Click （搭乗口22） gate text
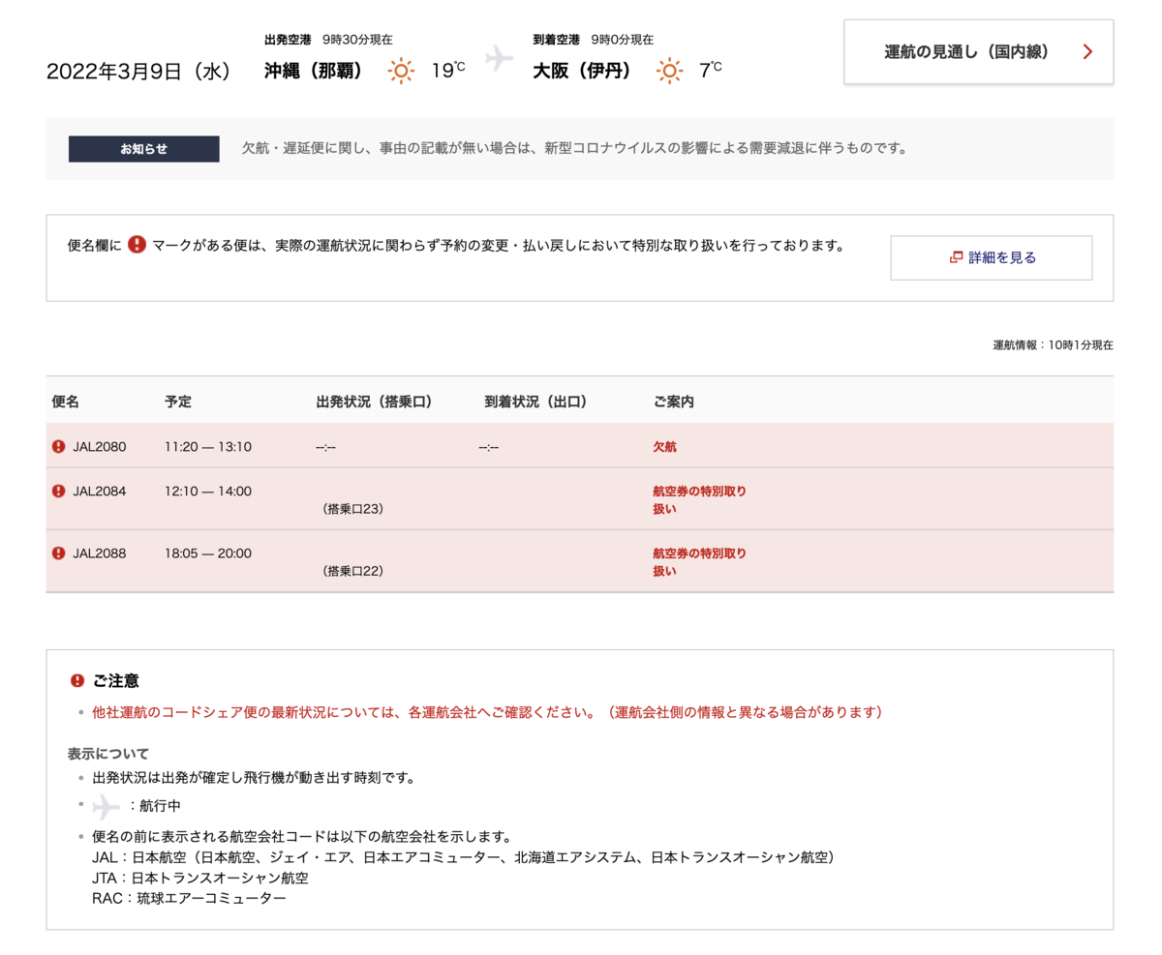Screen dimensions: 1162x955 352,572
